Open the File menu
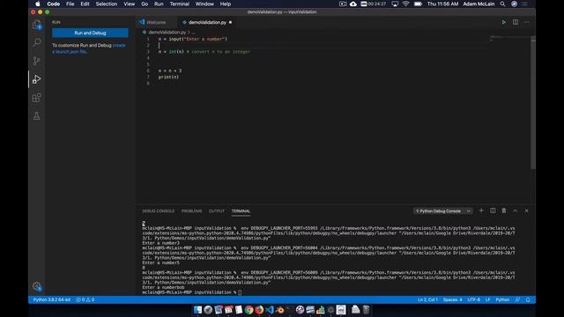Viewport: 564px width, 317px height. [x=70, y=4]
